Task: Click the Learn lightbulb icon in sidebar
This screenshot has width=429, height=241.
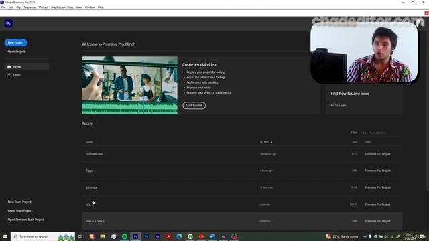Action: tap(9, 74)
